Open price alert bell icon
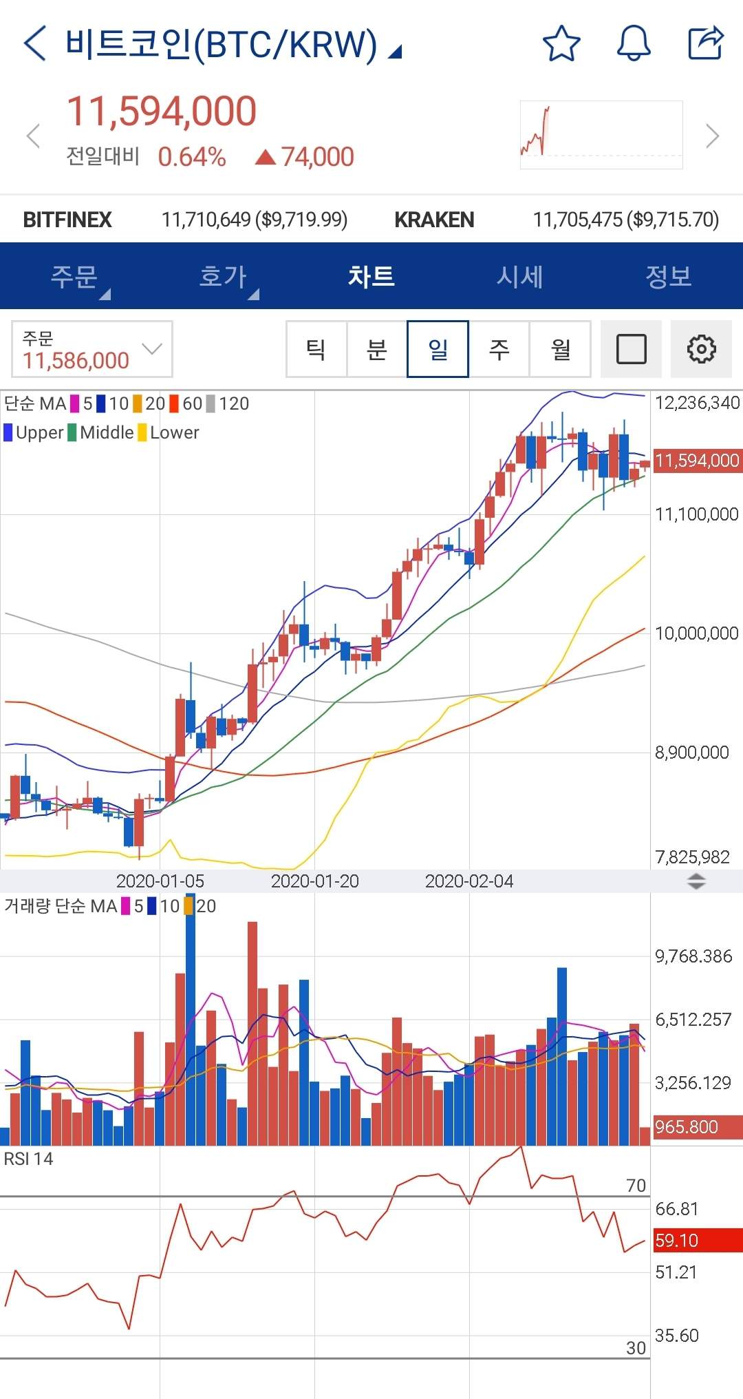Screen dimensions: 743x1399 coord(633,43)
